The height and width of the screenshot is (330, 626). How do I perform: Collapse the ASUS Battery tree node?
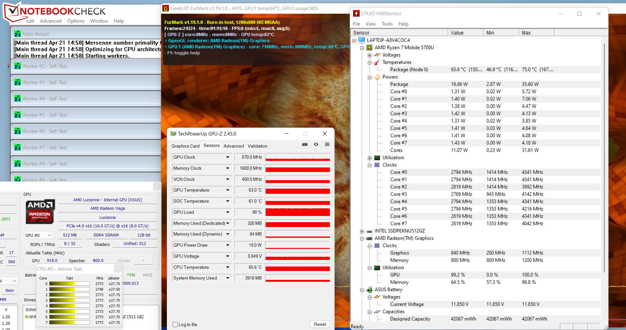click(362, 290)
